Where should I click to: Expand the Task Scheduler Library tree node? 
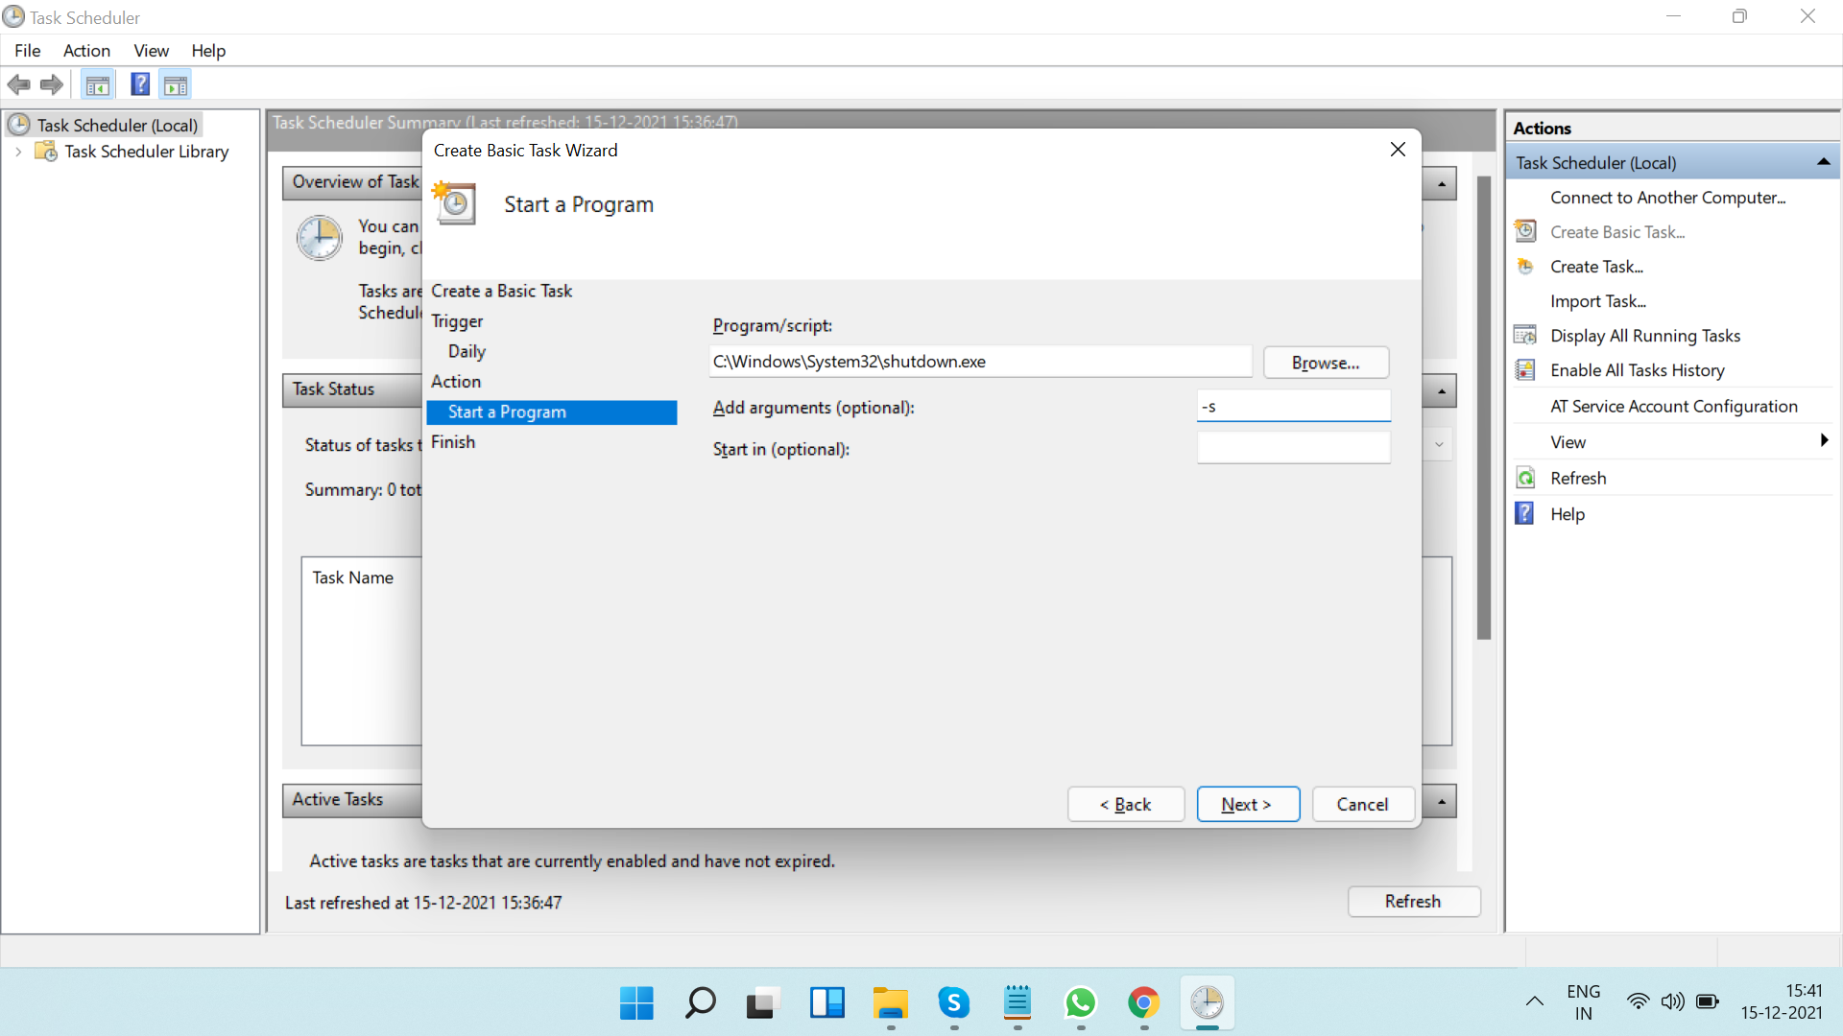point(18,152)
